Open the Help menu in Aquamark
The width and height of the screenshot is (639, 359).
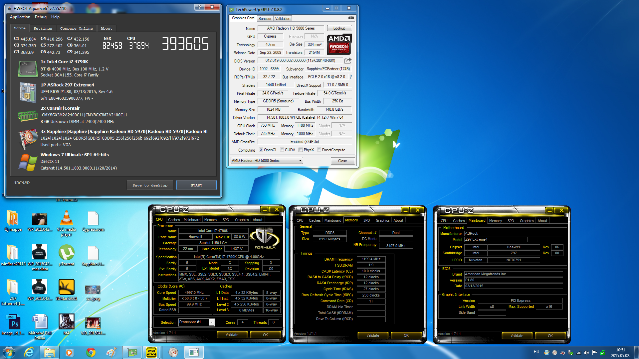55,17
